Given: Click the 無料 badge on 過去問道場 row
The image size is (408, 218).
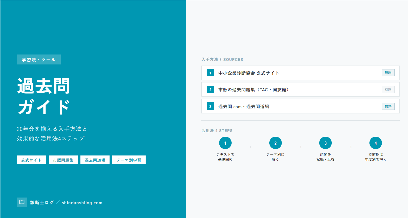Looking at the screenshot, I should click(388, 107).
